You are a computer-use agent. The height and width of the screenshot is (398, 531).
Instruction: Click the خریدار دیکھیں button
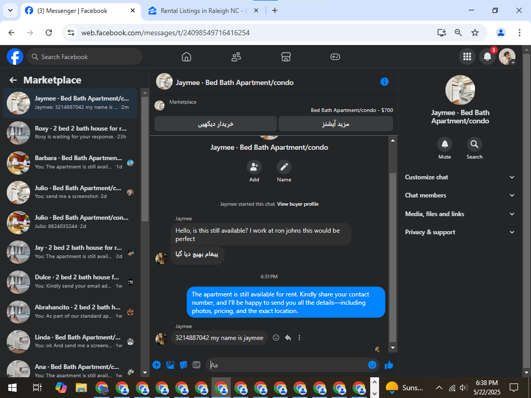(216, 124)
